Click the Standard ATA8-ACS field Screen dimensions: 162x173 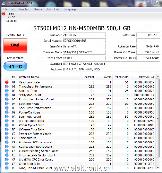[111, 64]
